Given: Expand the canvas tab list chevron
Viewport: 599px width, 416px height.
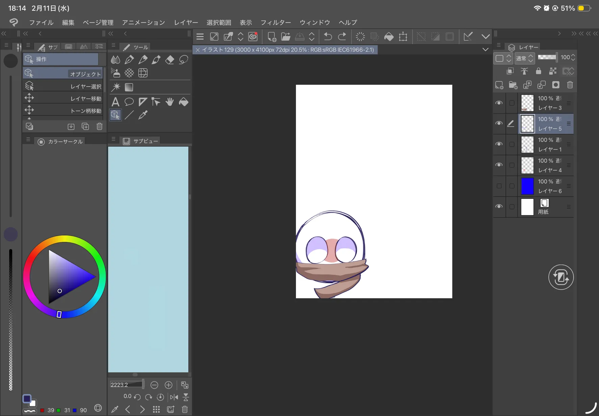Looking at the screenshot, I should tap(485, 50).
